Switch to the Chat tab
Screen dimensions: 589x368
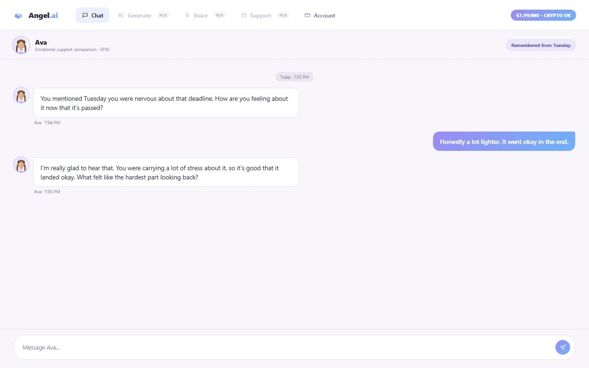pos(92,15)
